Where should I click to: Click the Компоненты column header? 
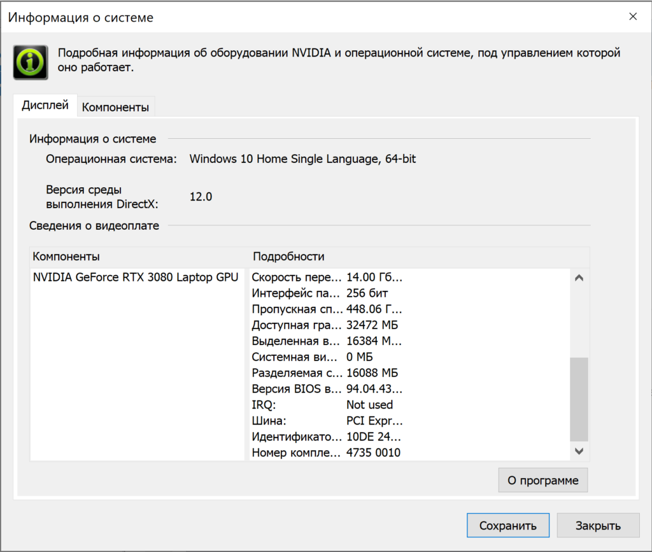pos(66,257)
